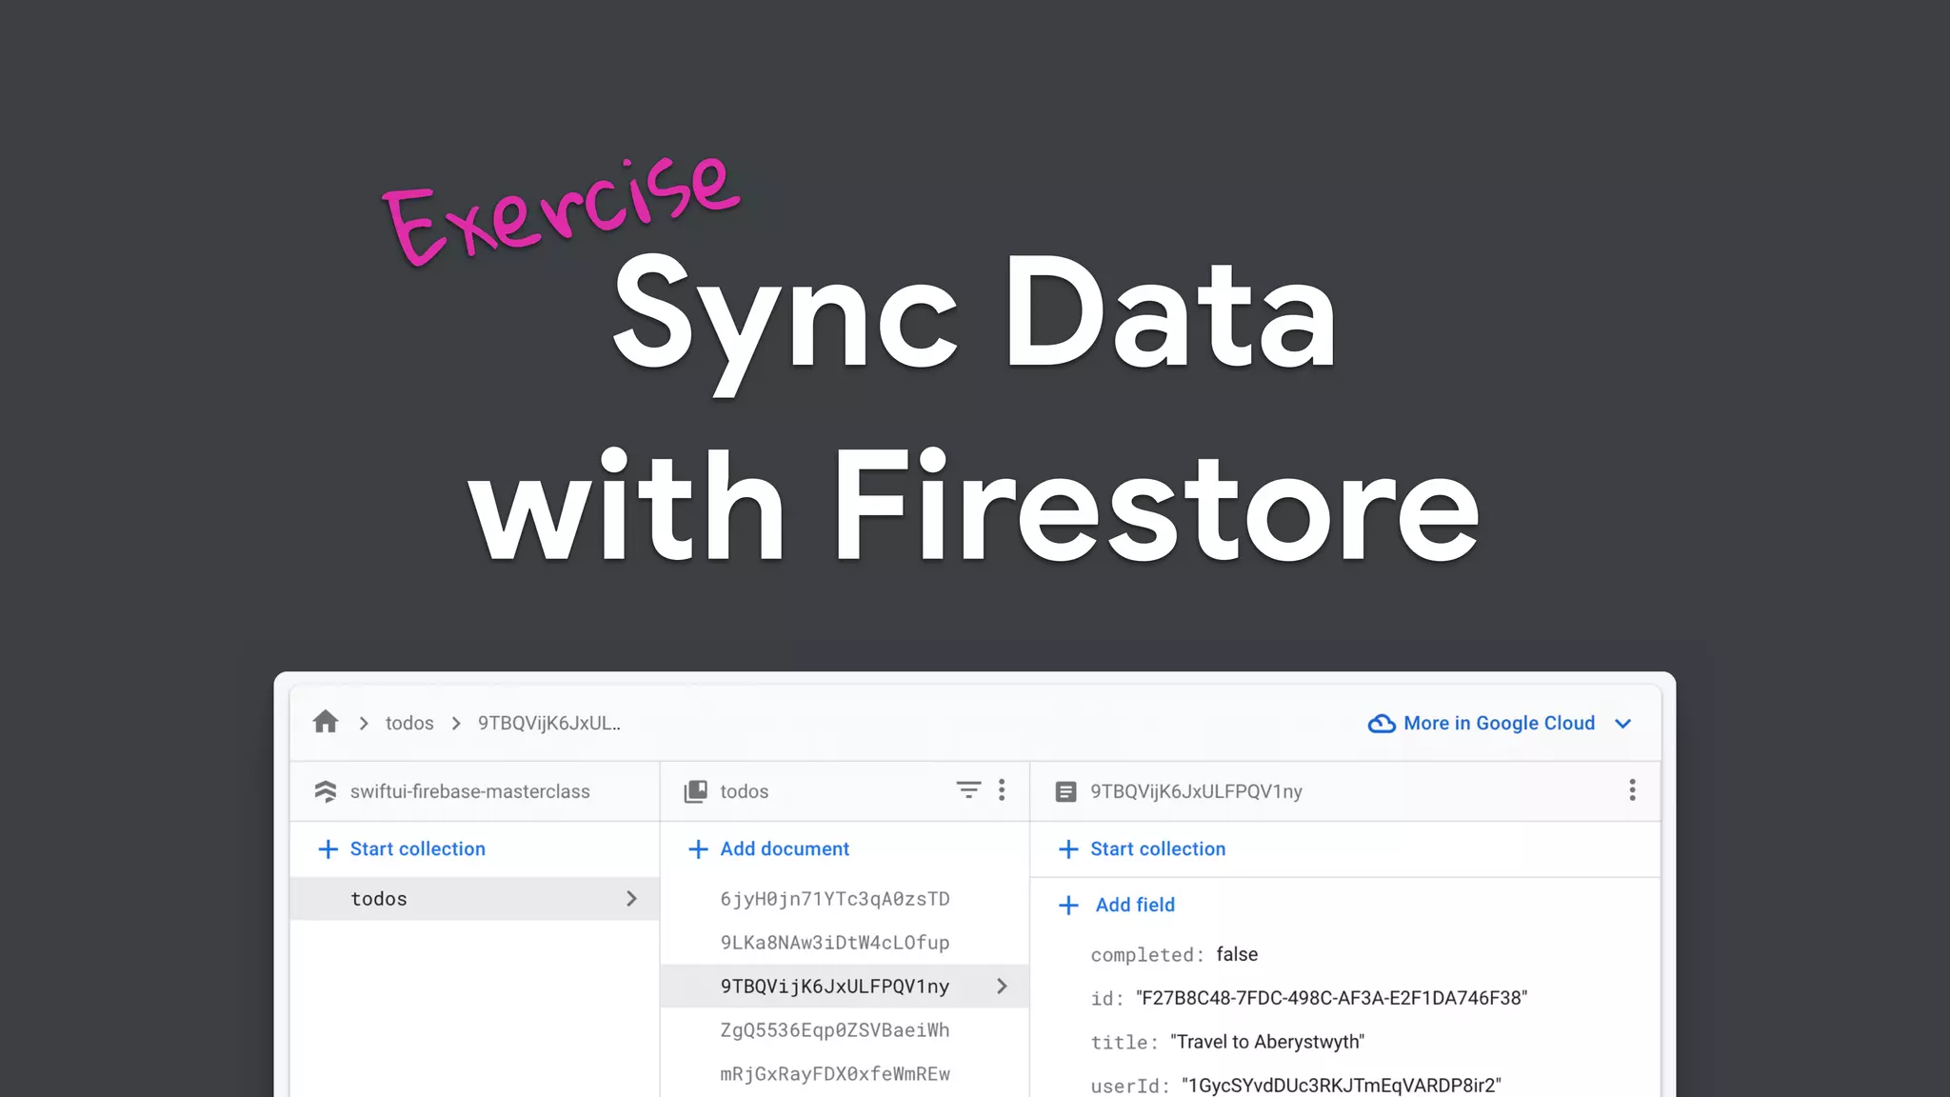Click the completed field value false
The image size is (1950, 1097).
tap(1237, 954)
